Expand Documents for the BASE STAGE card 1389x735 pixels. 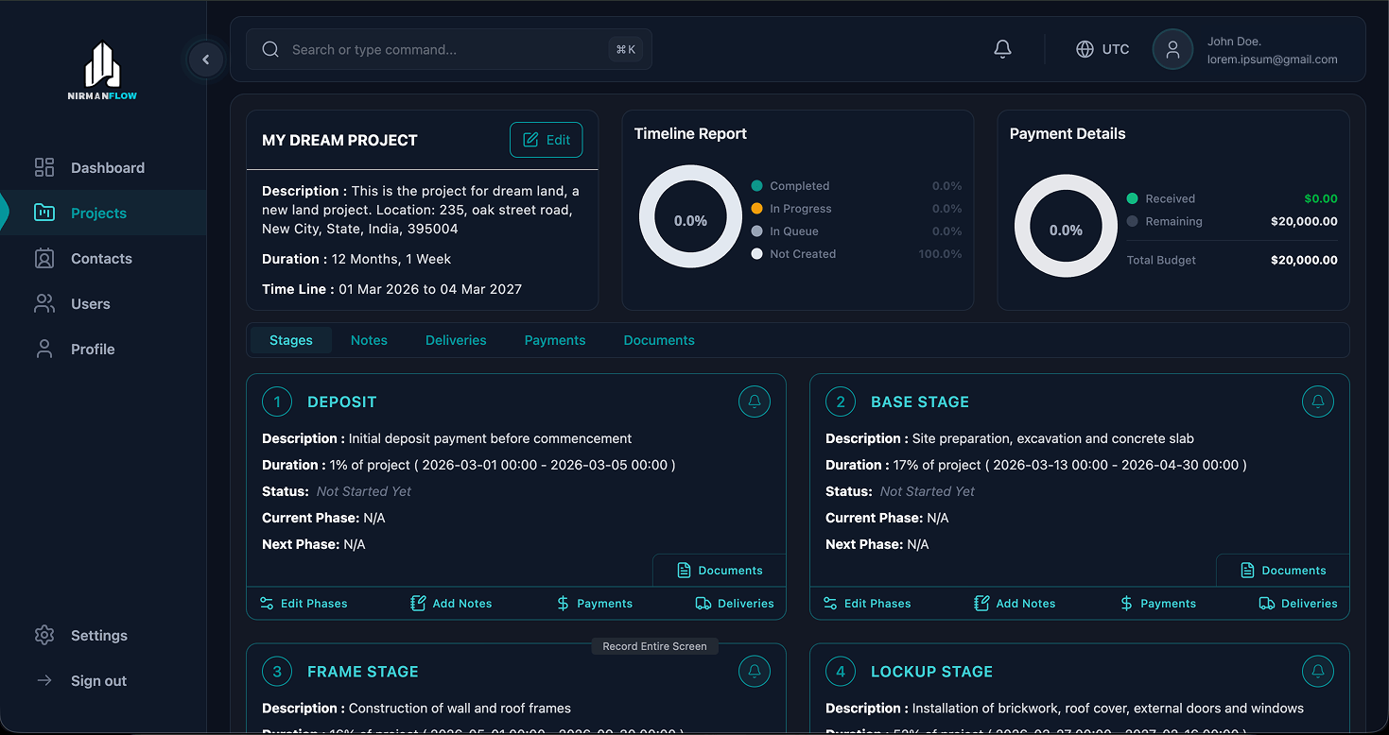click(x=1282, y=570)
